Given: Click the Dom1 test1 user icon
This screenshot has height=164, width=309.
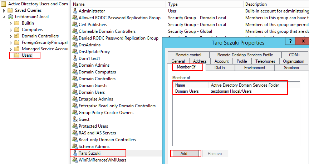Looking at the screenshot, I should coord(75,58).
